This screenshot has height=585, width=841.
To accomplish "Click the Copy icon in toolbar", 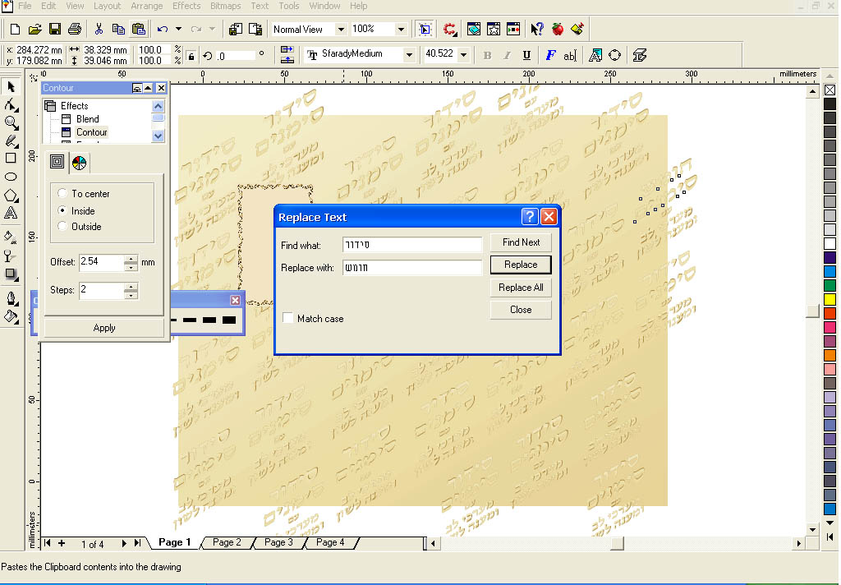I will 118,30.
